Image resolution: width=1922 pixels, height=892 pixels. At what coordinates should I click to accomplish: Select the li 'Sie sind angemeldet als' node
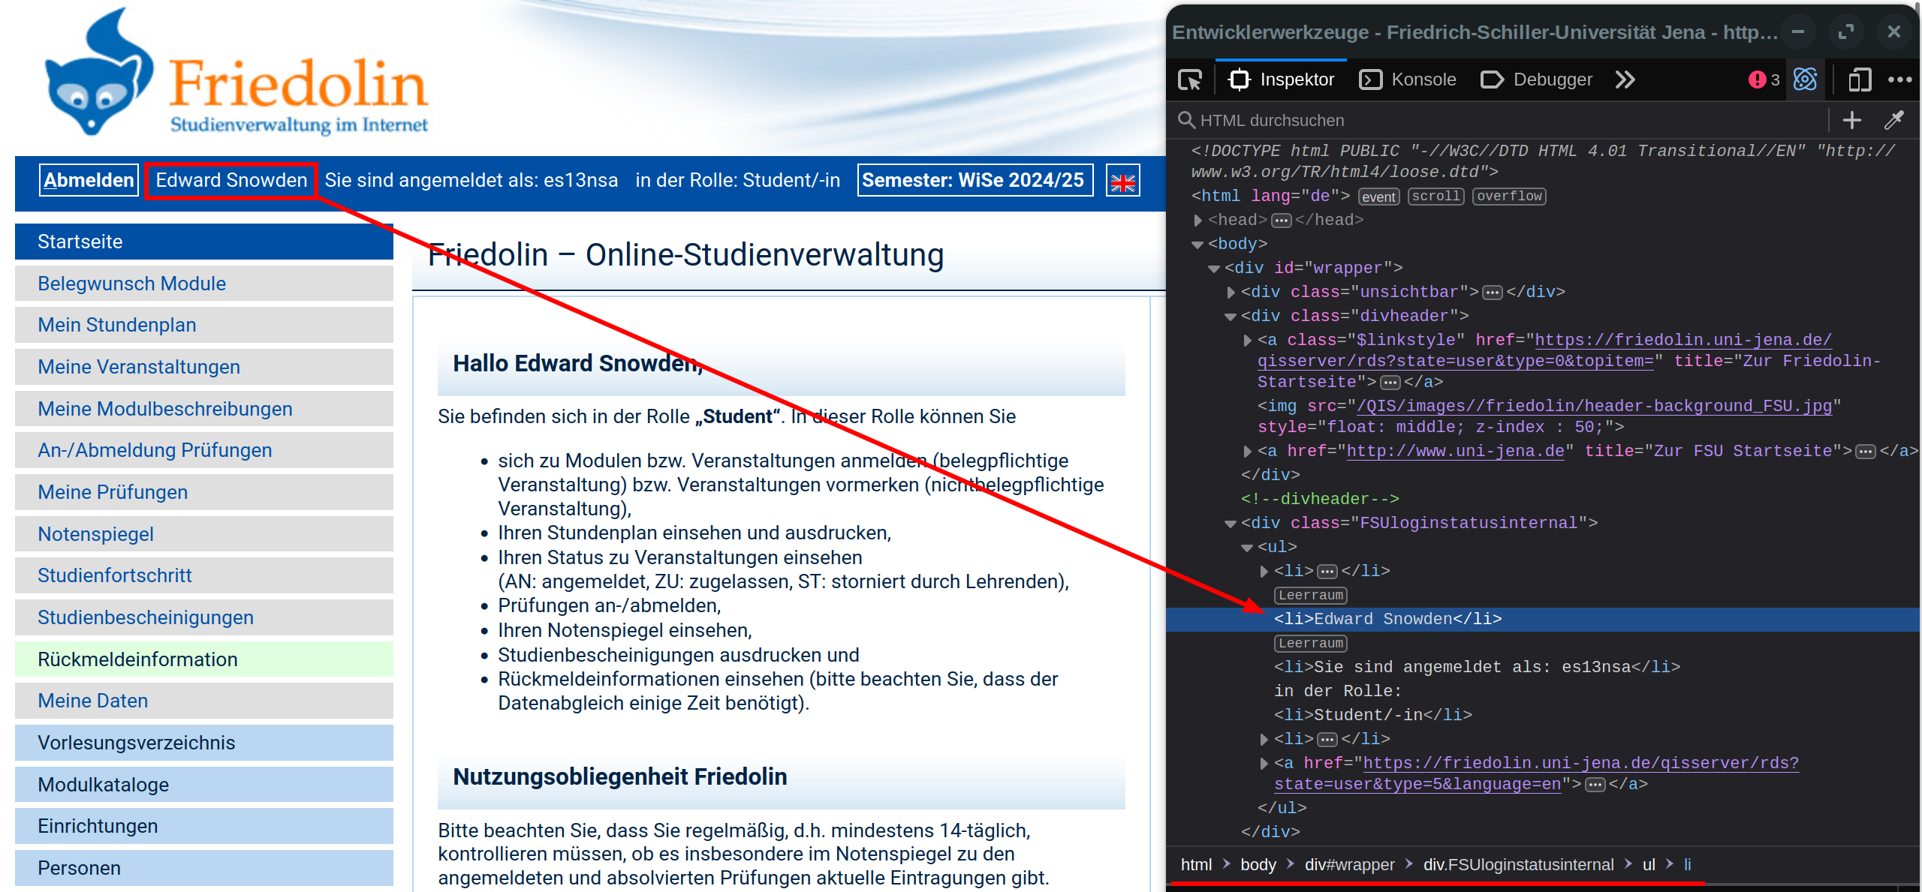point(1477,668)
